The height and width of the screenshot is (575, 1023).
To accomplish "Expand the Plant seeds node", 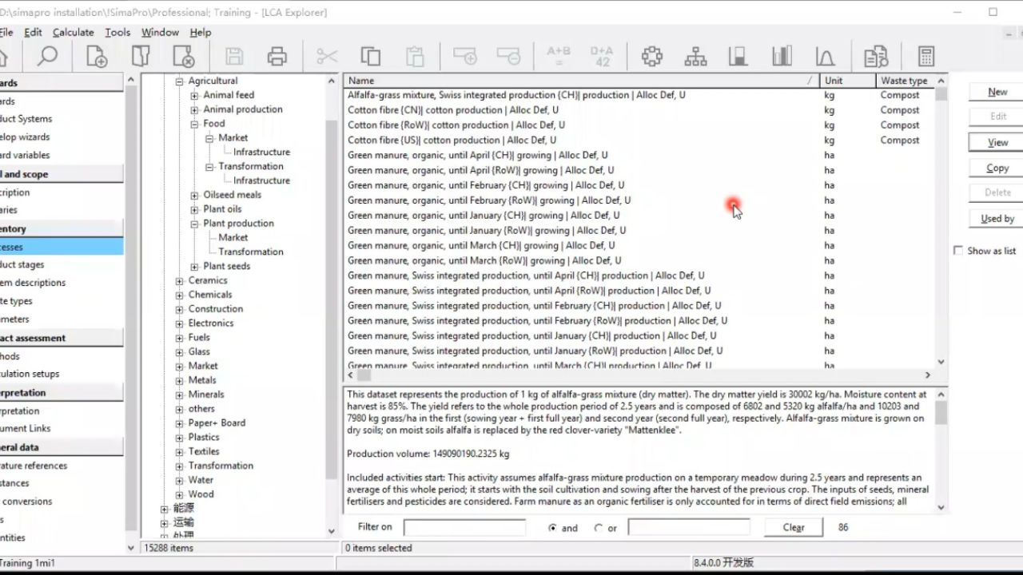I will [x=194, y=266].
